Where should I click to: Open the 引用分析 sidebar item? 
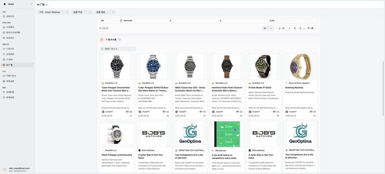(17, 49)
